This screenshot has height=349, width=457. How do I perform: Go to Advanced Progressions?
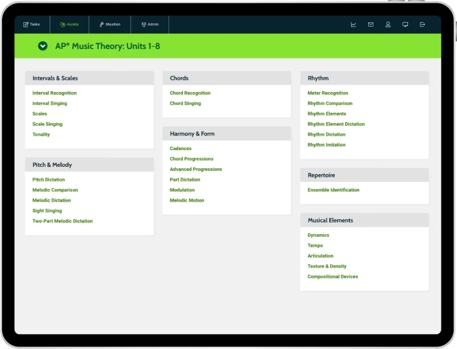pyautogui.click(x=196, y=170)
